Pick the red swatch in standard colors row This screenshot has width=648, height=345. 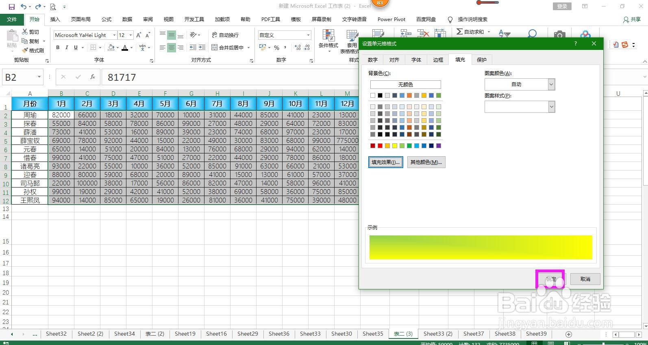(380, 145)
